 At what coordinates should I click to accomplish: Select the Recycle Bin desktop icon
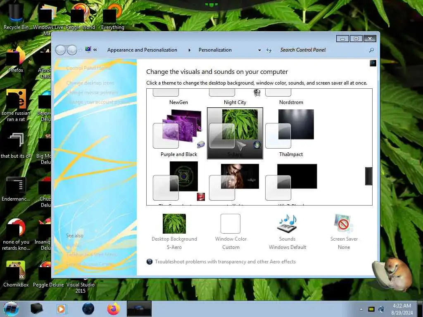click(x=16, y=16)
